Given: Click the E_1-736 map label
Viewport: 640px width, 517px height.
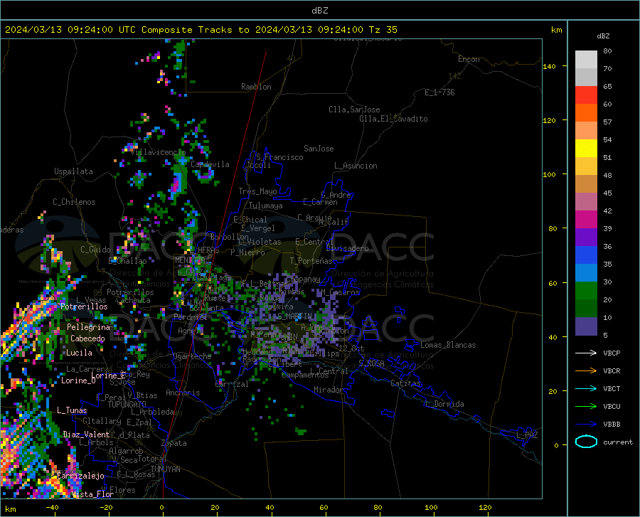Looking at the screenshot, I should (x=439, y=92).
